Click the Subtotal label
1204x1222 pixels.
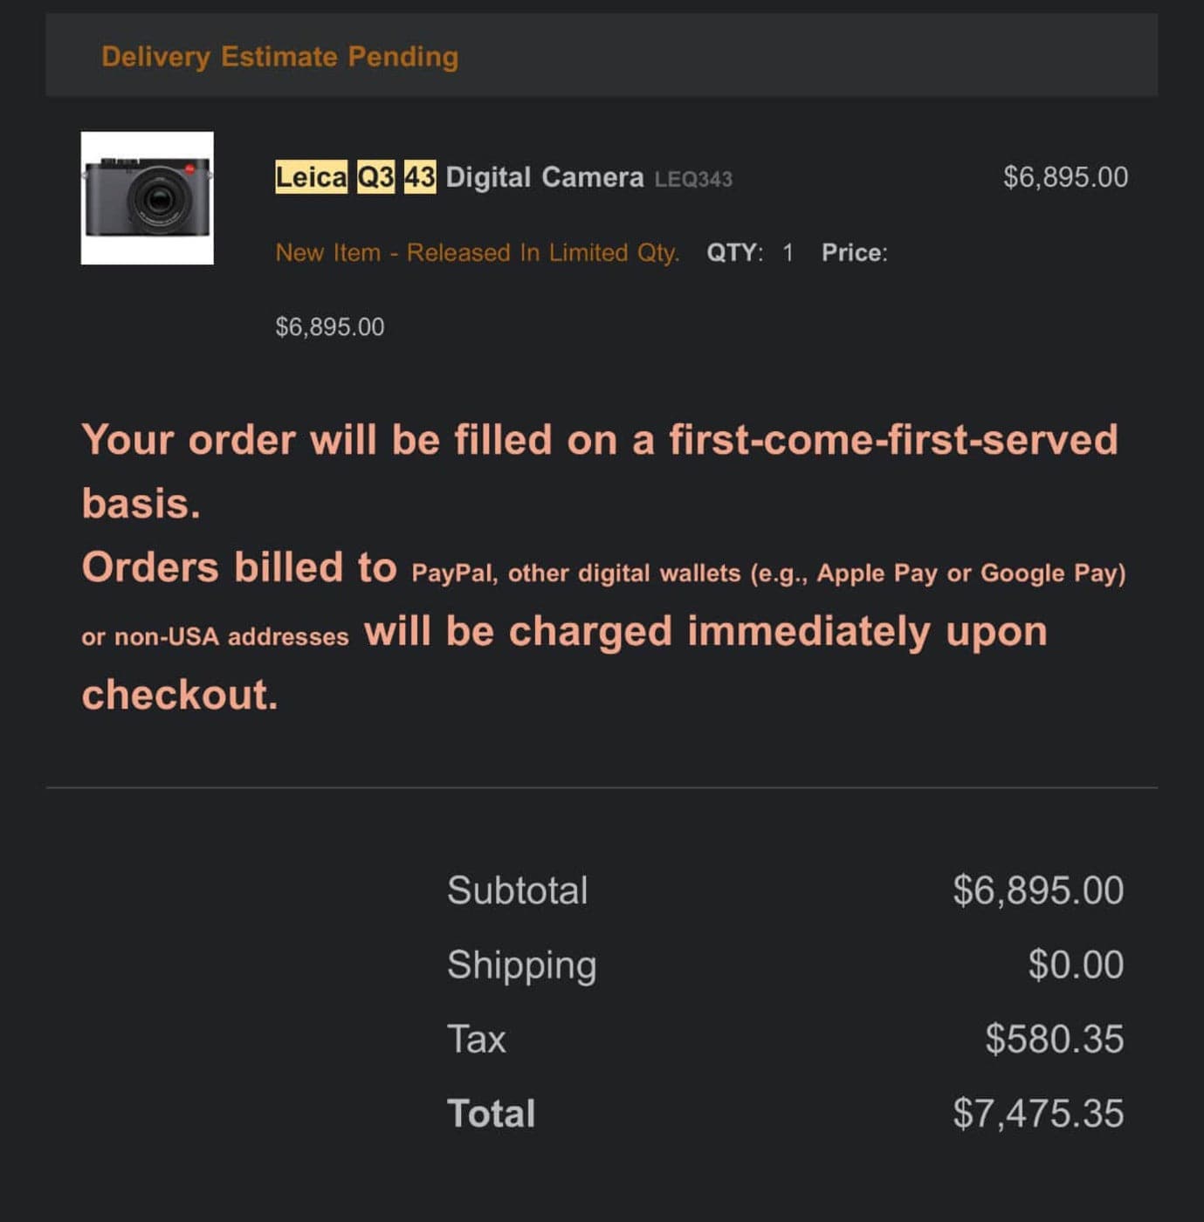click(517, 891)
